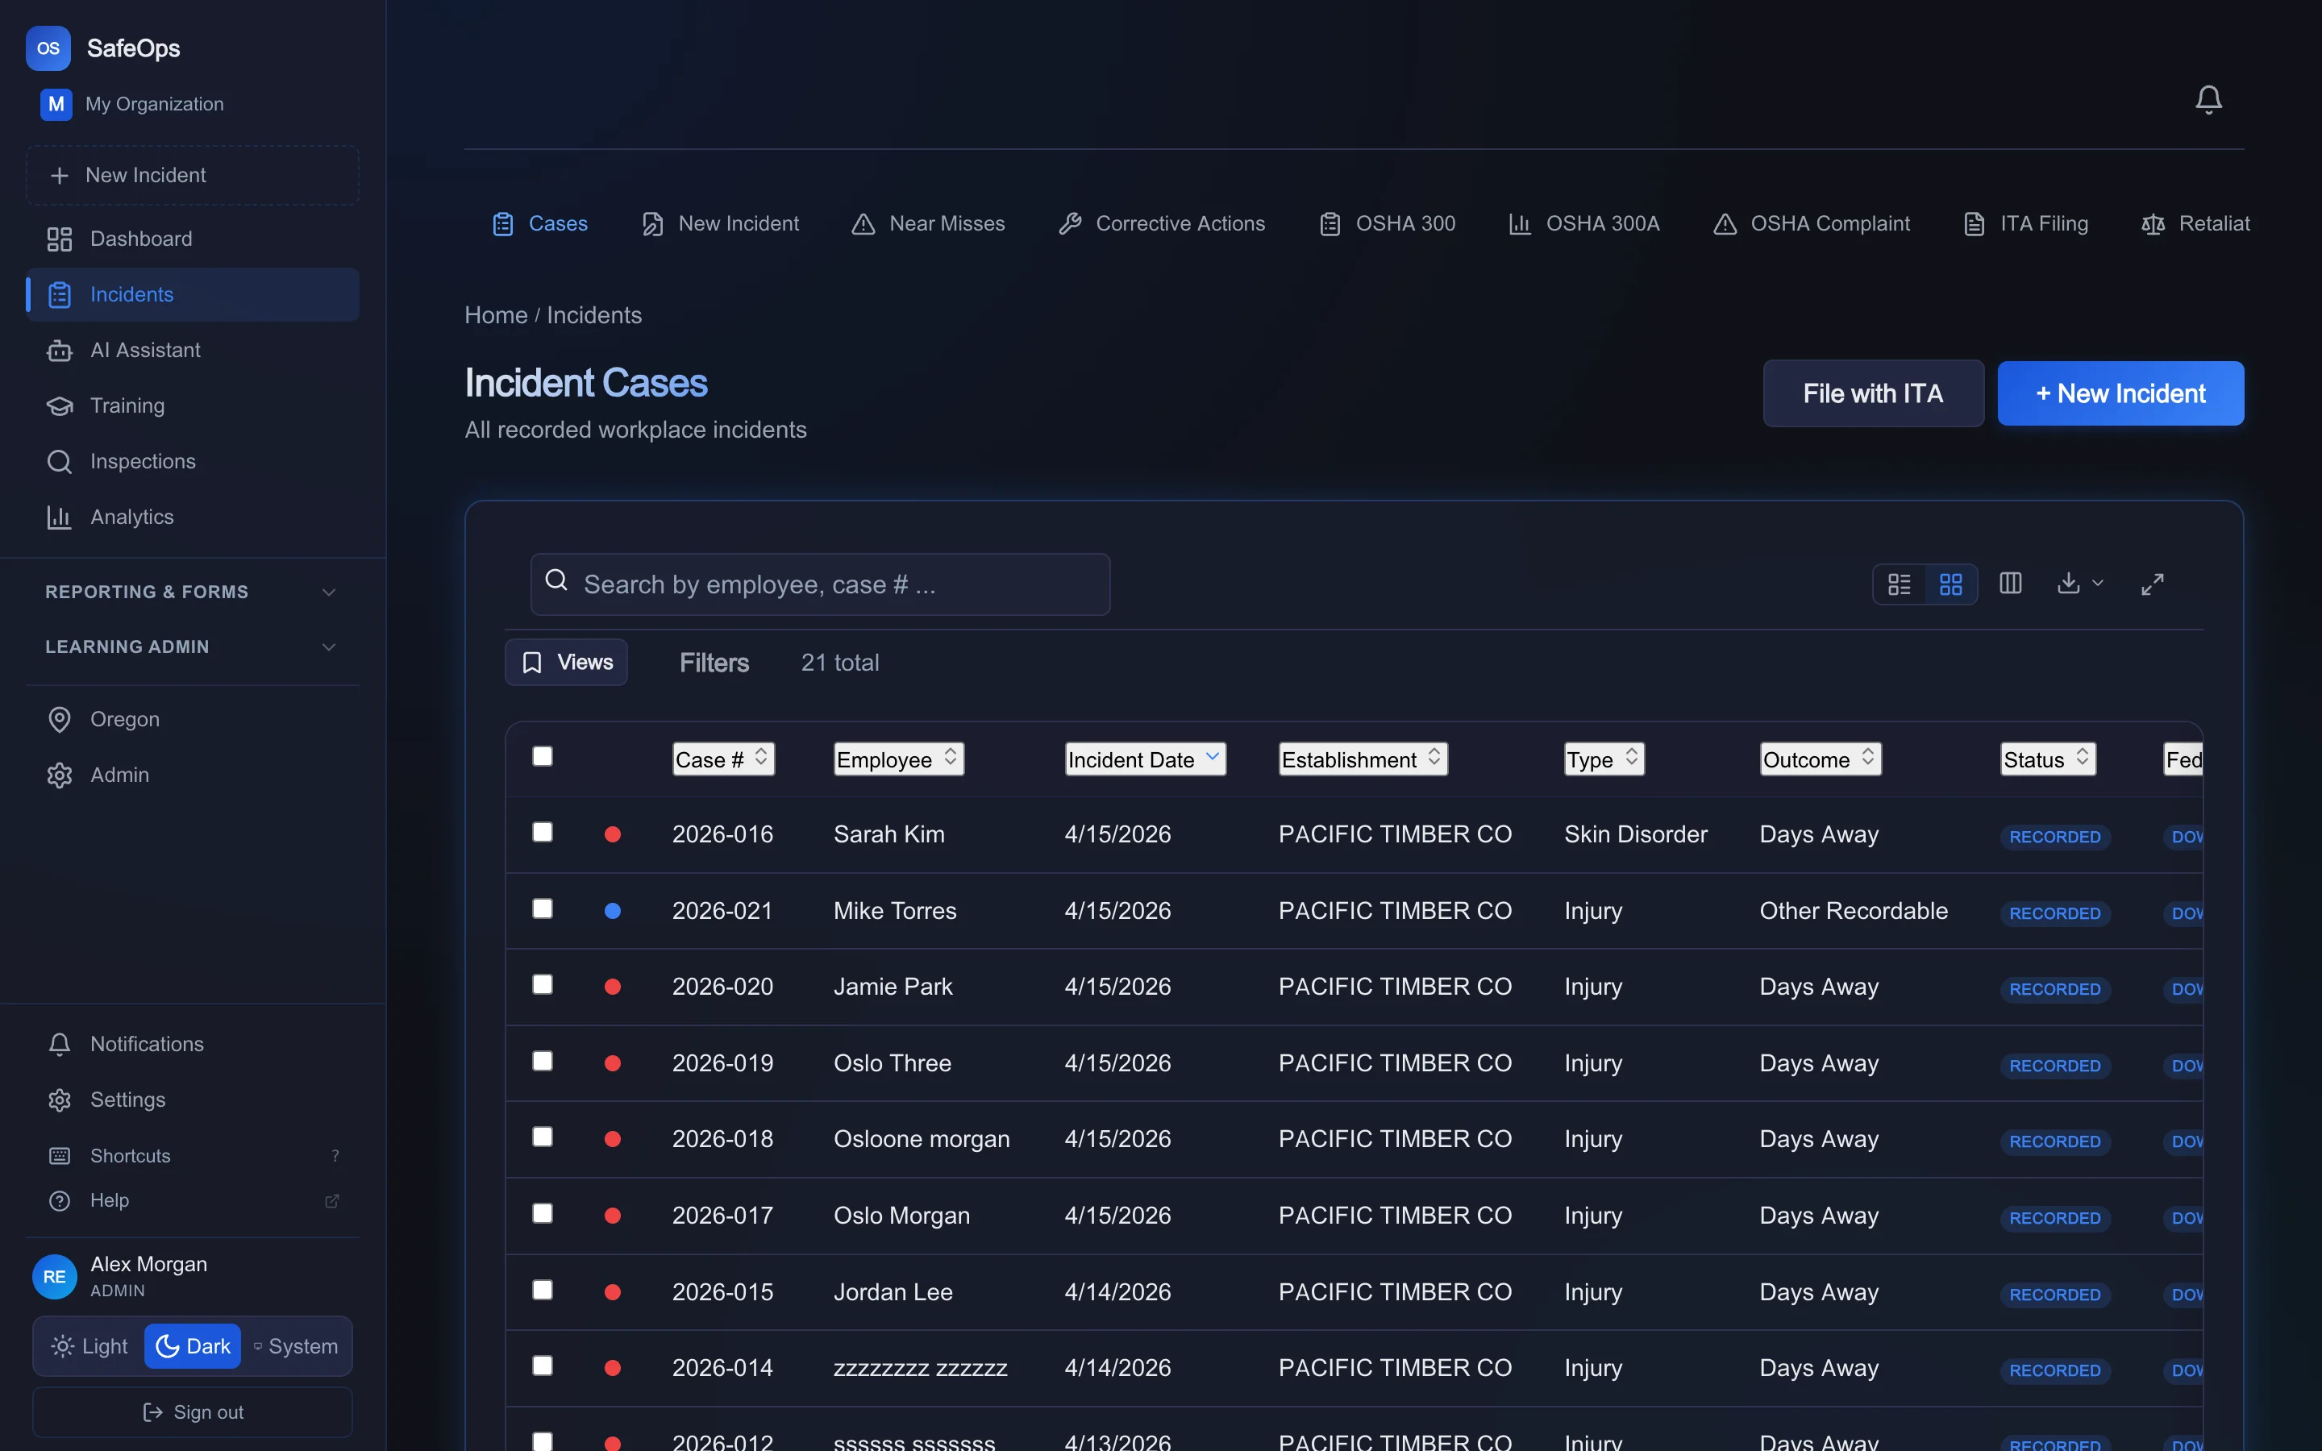2322x1451 pixels.
Task: Select the checkbox for case 2026-016
Action: click(543, 832)
